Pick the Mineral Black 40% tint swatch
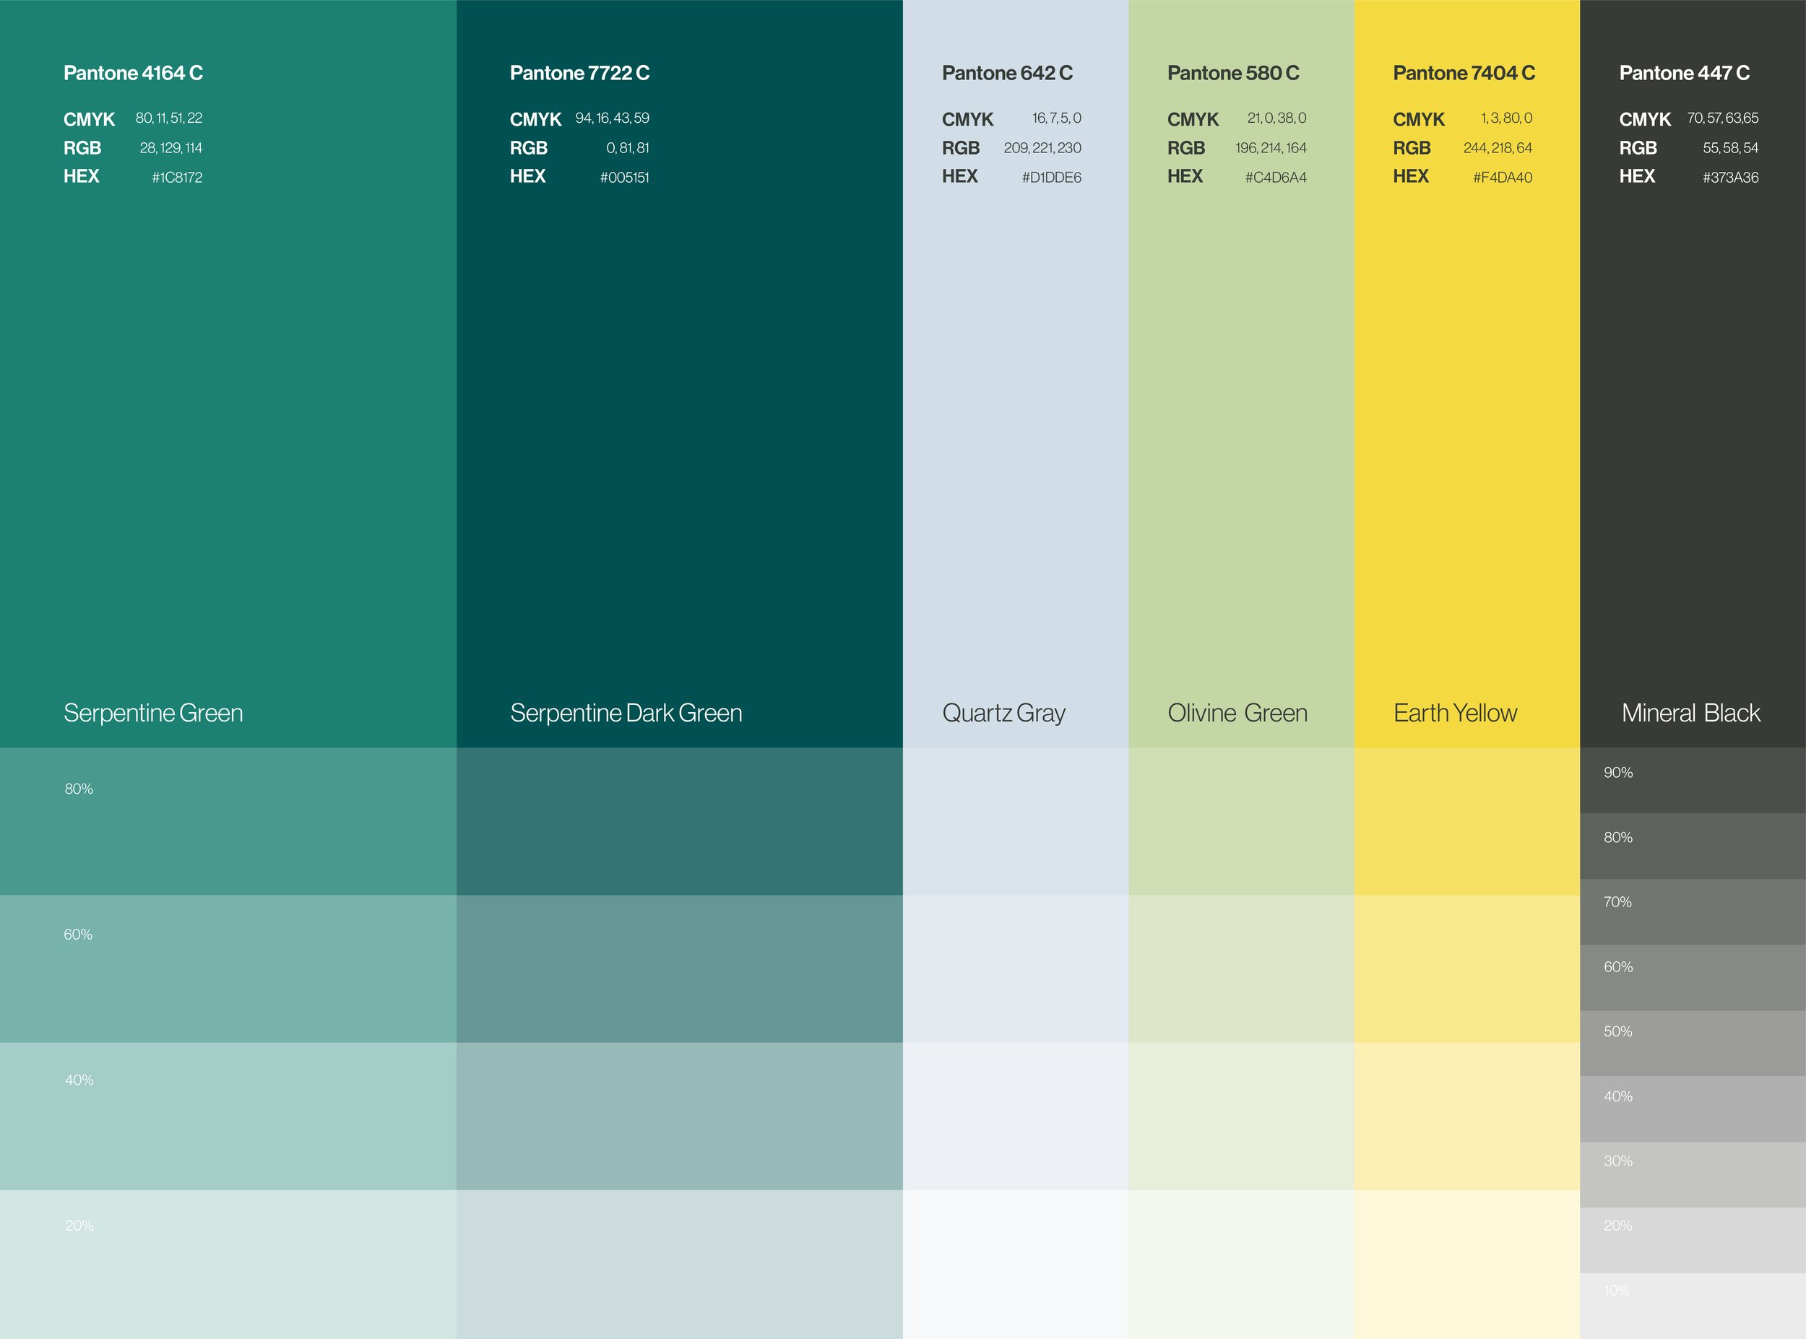Screen dimensions: 1806x1339 pyautogui.click(x=1693, y=1109)
